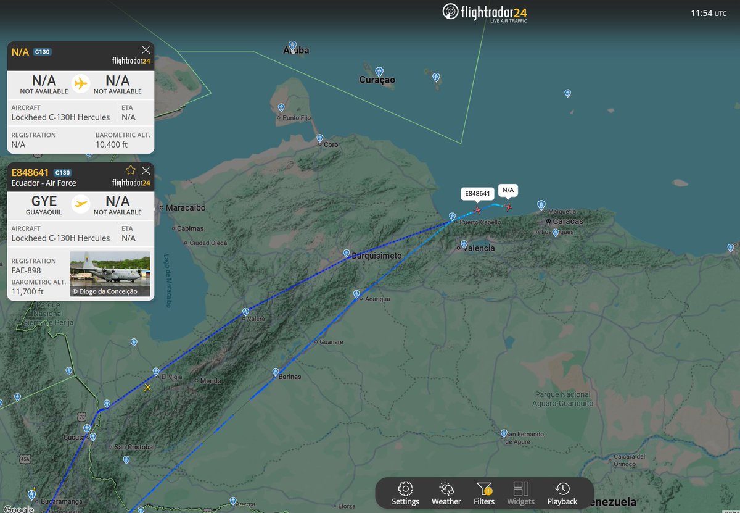The height and width of the screenshot is (513, 740).
Task: Close the E848641 flight panel
Action: pos(146,170)
